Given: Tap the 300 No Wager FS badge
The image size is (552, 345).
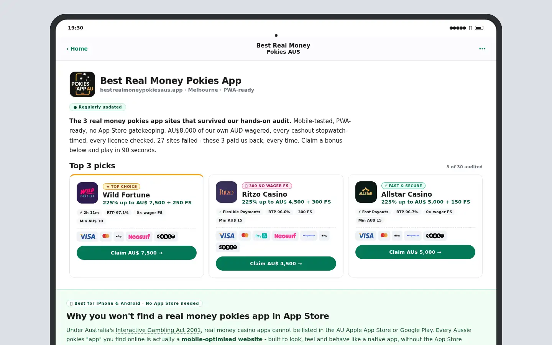Looking at the screenshot, I should 267,186.
